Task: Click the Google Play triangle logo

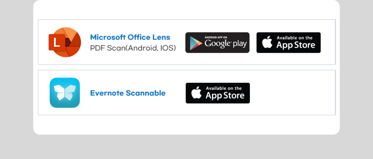Action: 196,43
